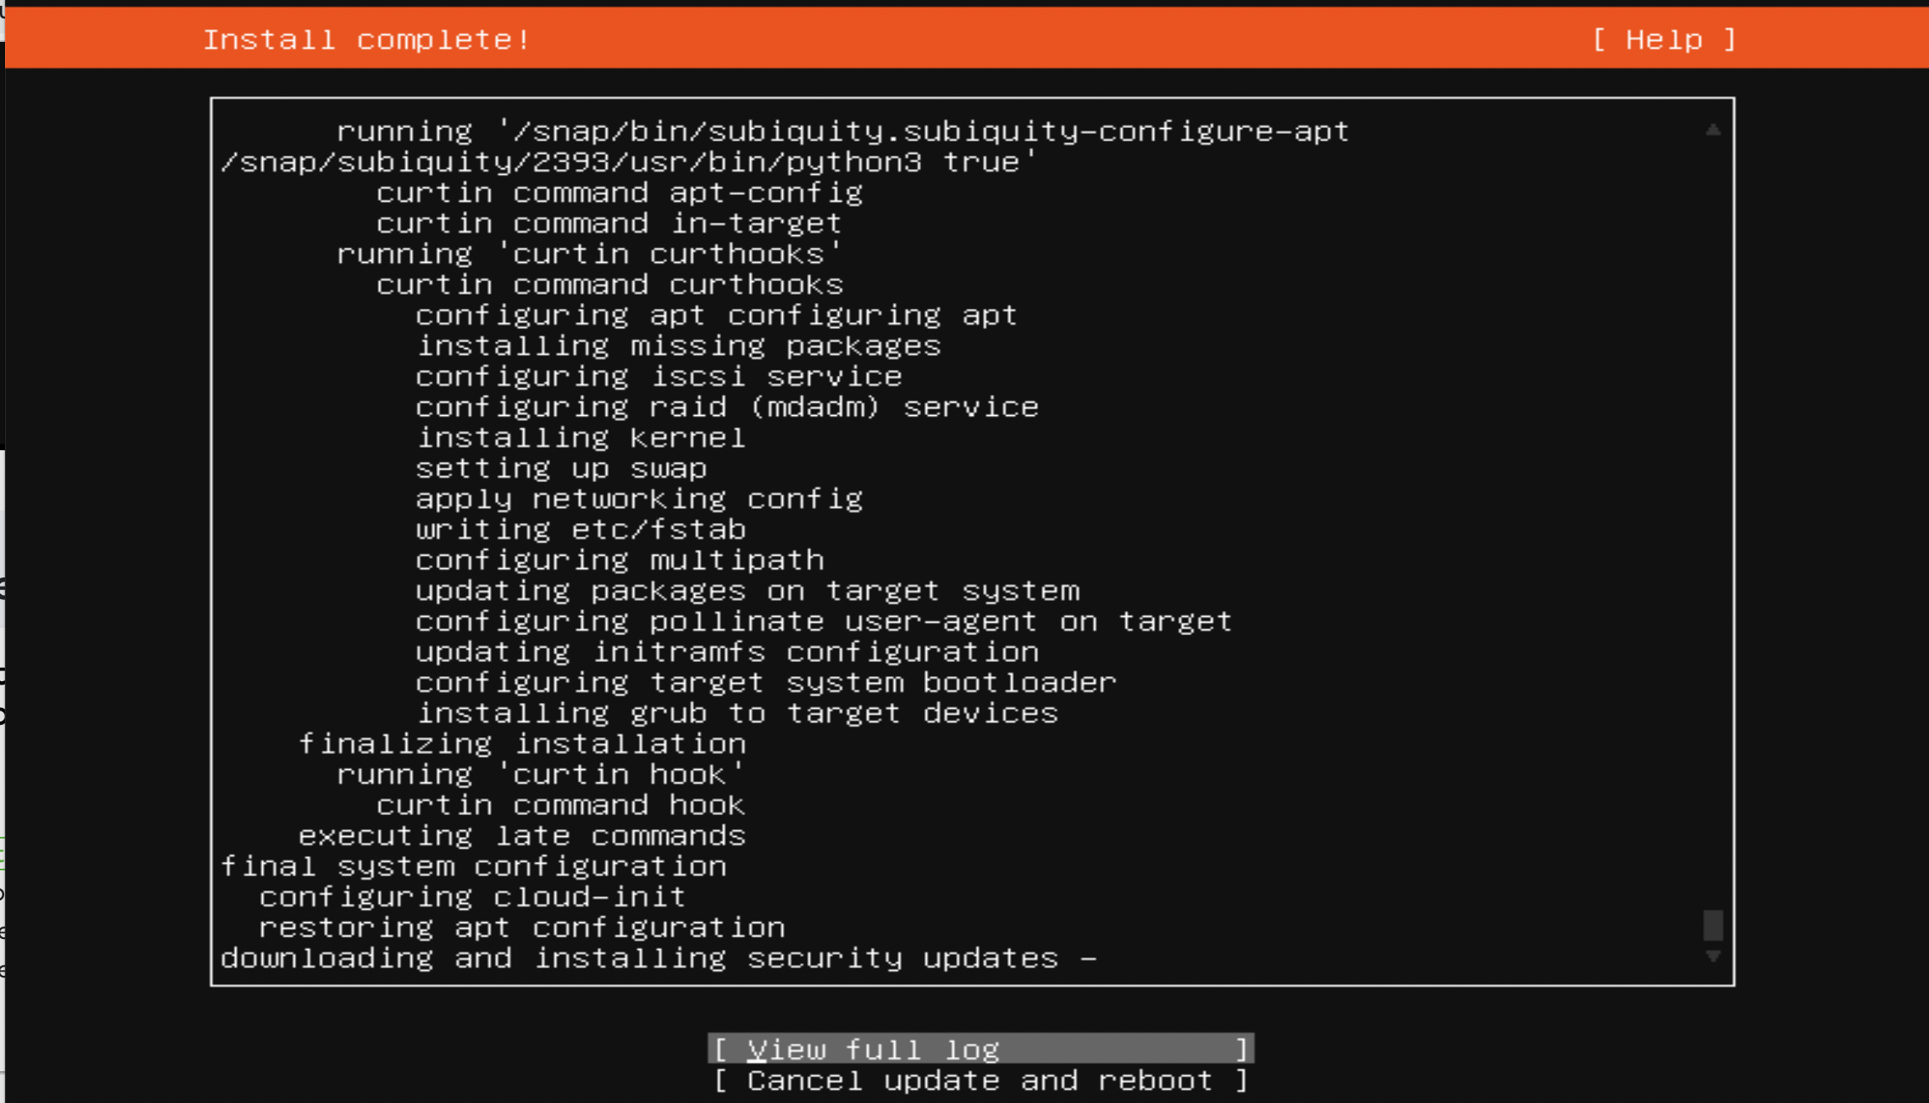Viewport: 1929px width, 1103px height.
Task: Select 'configuring target system bootloader' entry
Action: (x=765, y=682)
